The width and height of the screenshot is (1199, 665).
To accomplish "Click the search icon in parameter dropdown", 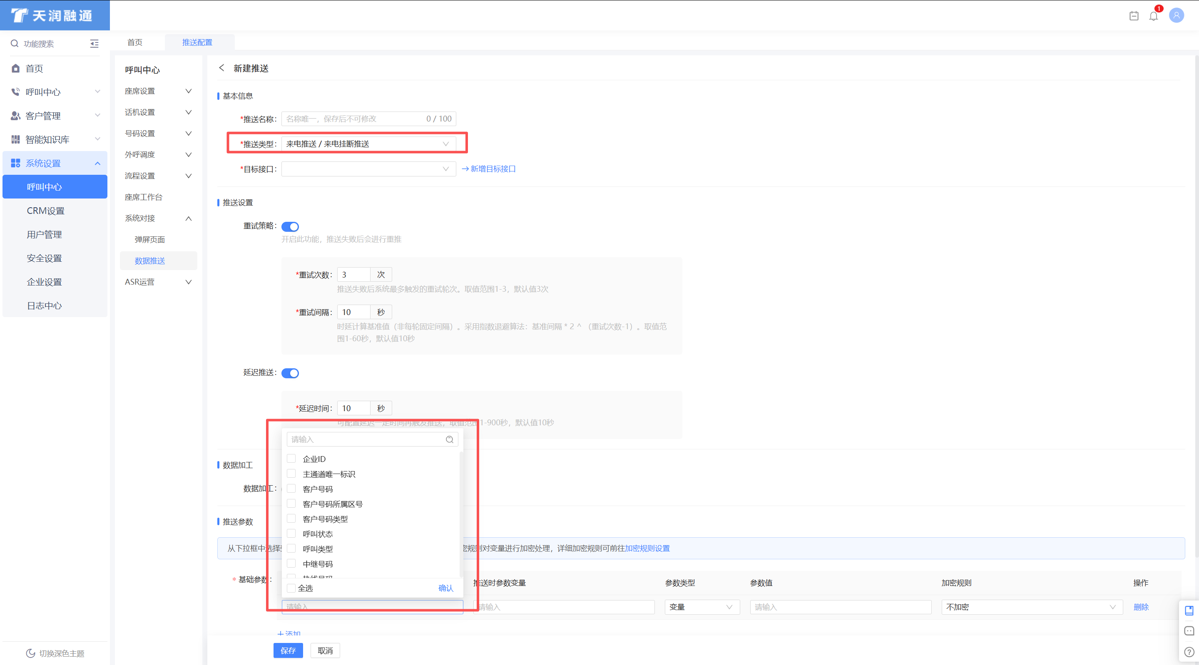I will pyautogui.click(x=450, y=439).
